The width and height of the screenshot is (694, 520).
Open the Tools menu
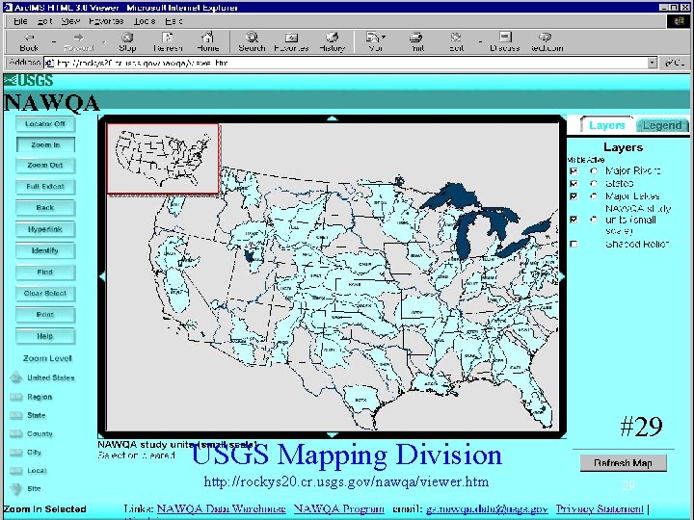pyautogui.click(x=145, y=21)
